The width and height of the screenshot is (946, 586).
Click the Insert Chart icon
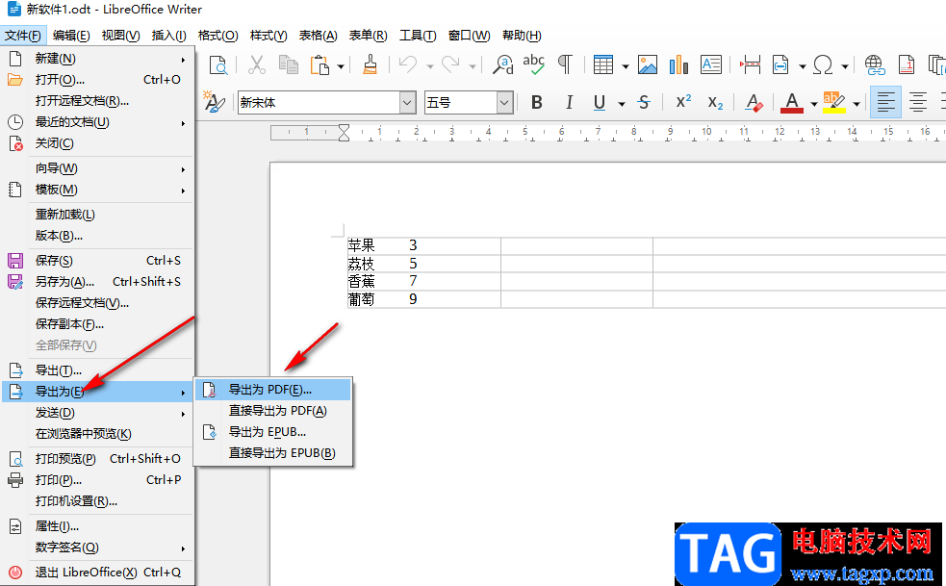pyautogui.click(x=678, y=64)
